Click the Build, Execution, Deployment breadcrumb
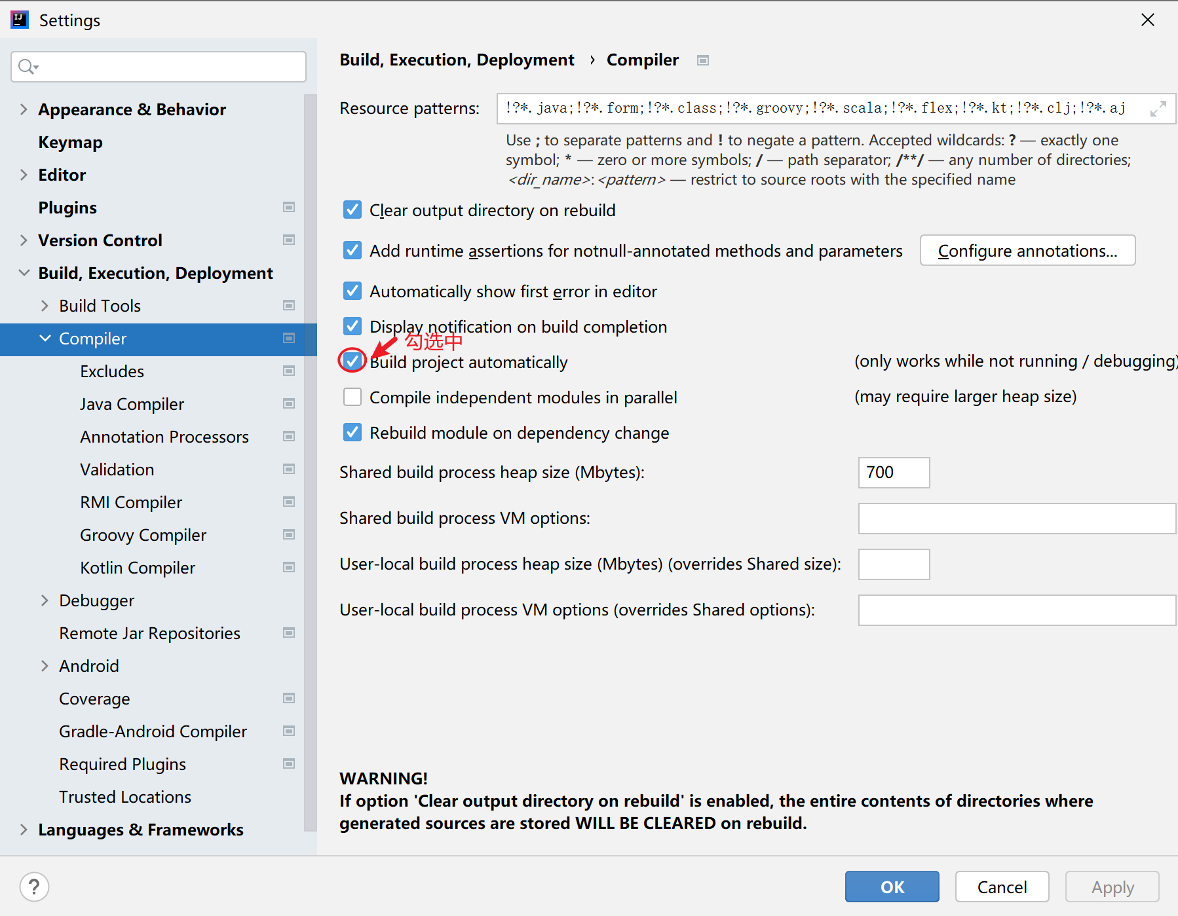 (457, 60)
